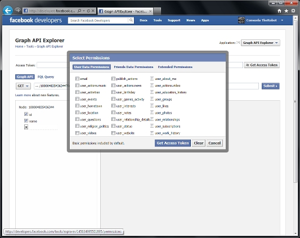Follow the Home breadcrumb link
Viewport: 300px width, 238px height.
19,47
